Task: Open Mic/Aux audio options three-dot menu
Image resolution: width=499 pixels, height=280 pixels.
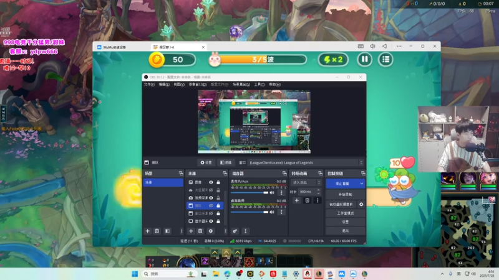Action: (x=281, y=193)
